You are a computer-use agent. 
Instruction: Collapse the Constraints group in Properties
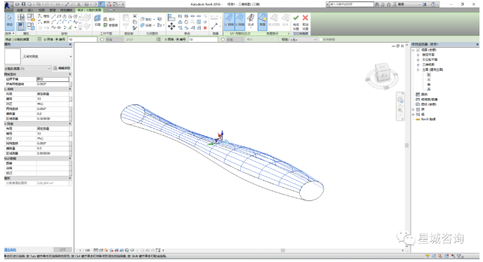[70, 74]
